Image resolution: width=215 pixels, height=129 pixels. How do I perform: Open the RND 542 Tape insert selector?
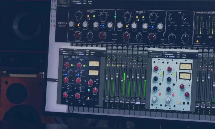pos(155,56)
